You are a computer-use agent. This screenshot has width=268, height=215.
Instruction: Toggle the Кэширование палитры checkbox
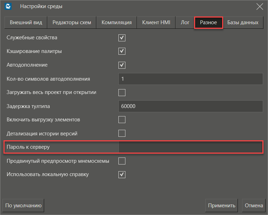[122, 51]
